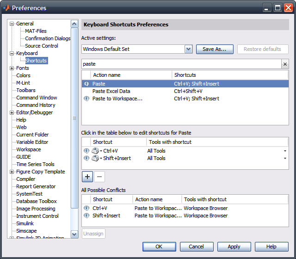Open Tools dropdown for Ctrl+V shortcut
The height and width of the screenshot is (259, 296).
tap(285, 151)
